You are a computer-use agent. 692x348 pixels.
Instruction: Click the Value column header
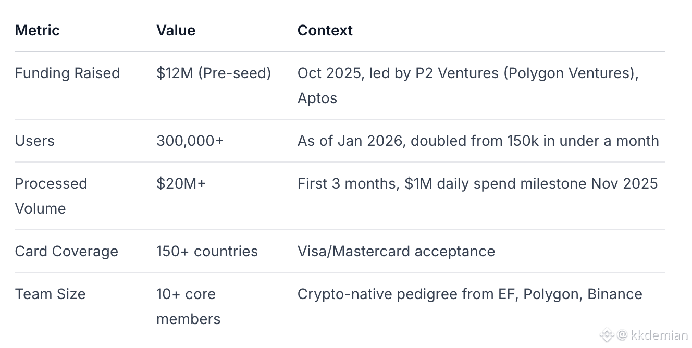176,30
